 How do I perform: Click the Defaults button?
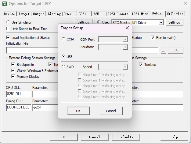coord(126,137)
